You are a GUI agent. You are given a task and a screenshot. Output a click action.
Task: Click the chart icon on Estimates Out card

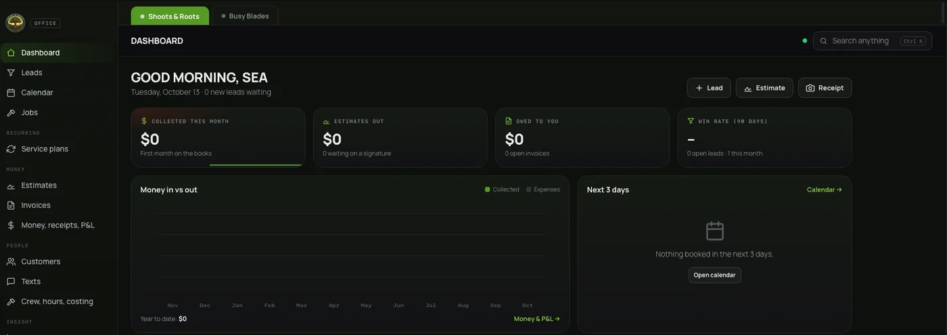tap(326, 121)
